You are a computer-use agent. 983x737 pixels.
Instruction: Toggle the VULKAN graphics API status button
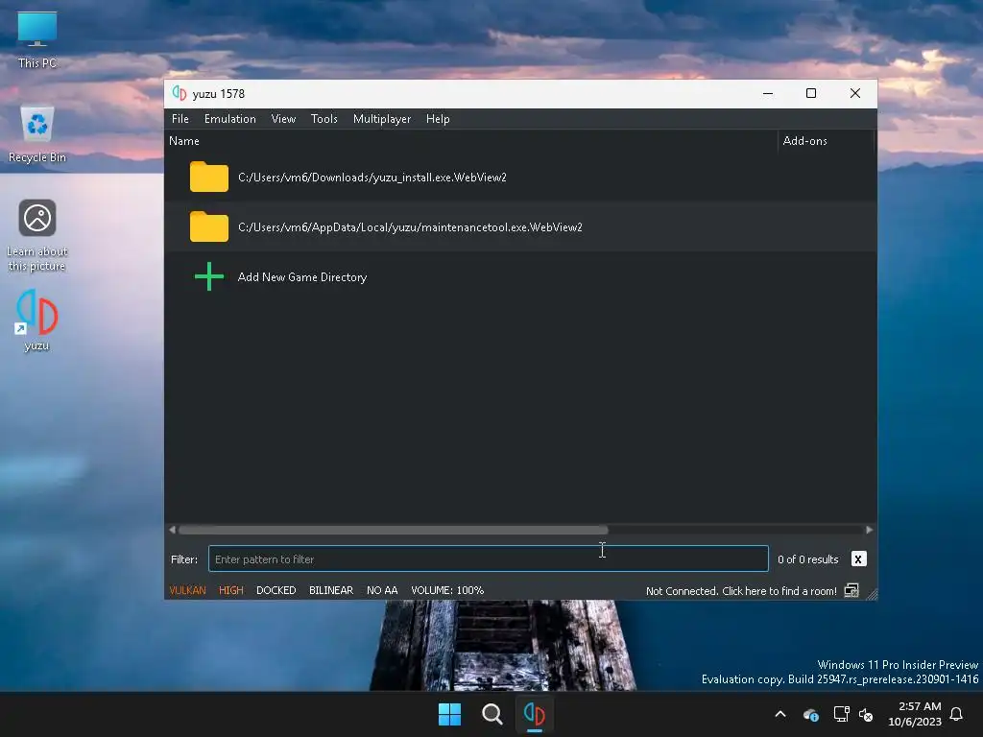point(187,590)
